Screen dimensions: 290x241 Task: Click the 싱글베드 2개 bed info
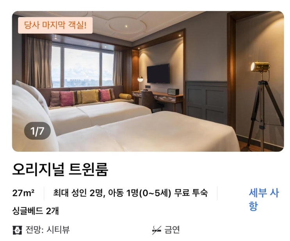click(36, 211)
